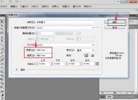Select the Line Segment tool

pyautogui.click(x=2, y=45)
